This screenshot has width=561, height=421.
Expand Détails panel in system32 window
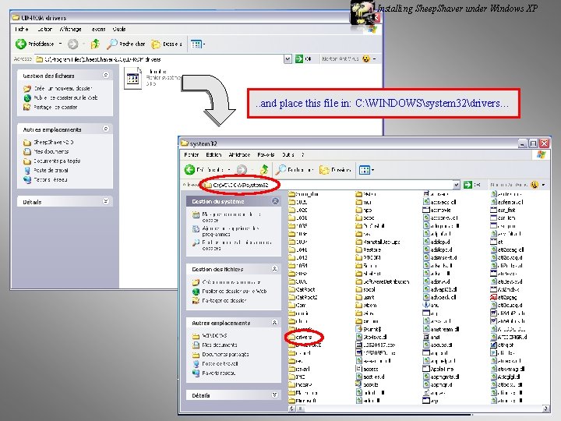[275, 395]
